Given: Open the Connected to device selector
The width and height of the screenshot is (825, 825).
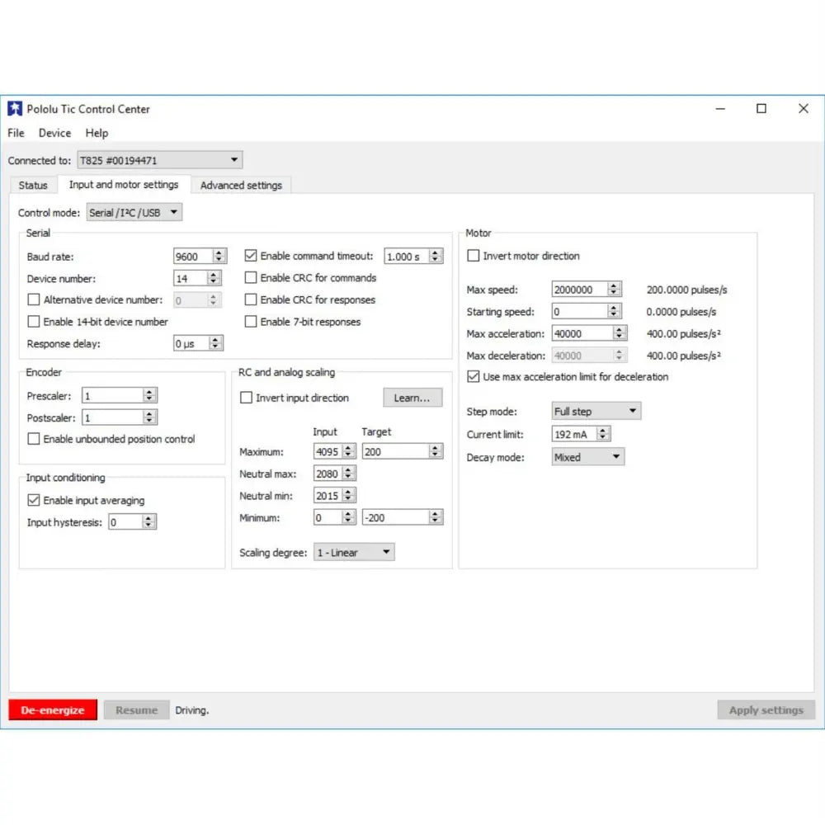Looking at the screenshot, I should [159, 160].
